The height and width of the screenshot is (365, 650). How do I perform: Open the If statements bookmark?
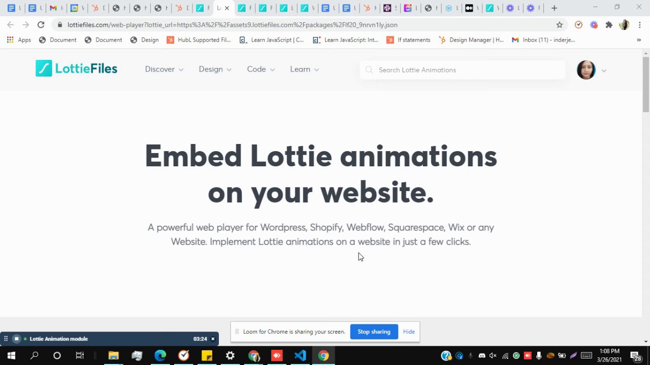(x=408, y=40)
